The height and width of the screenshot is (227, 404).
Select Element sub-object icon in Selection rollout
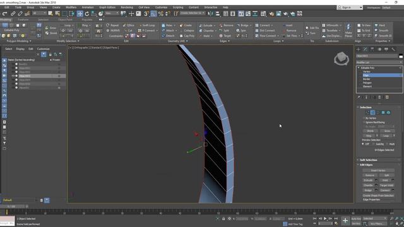click(x=388, y=112)
